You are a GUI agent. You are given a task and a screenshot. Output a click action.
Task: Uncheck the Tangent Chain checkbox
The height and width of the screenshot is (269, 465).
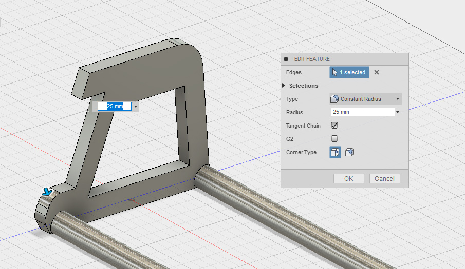tap(334, 126)
